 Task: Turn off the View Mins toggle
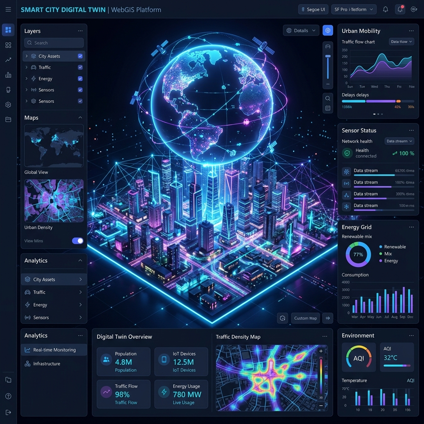tap(77, 241)
